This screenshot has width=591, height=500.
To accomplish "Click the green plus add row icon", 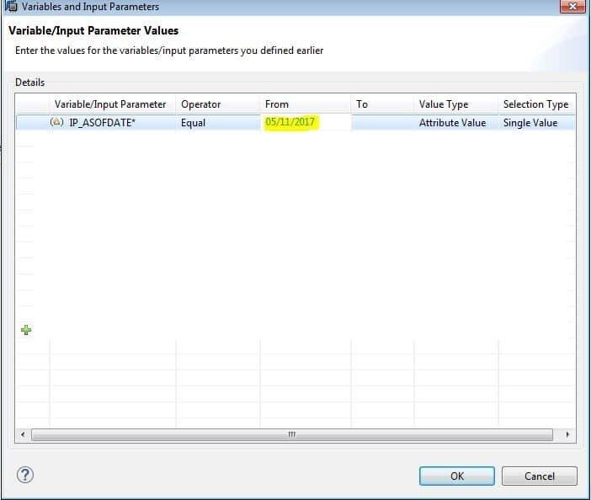I will point(25,331).
